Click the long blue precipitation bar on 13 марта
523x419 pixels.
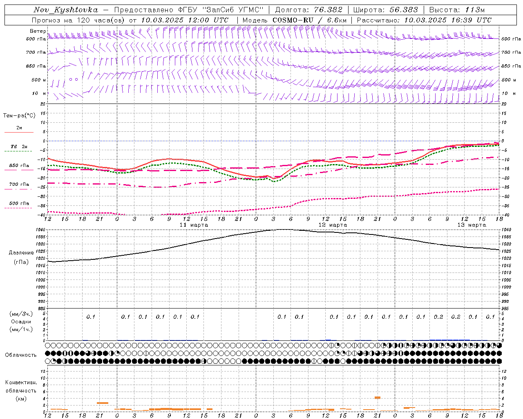coord(450,340)
